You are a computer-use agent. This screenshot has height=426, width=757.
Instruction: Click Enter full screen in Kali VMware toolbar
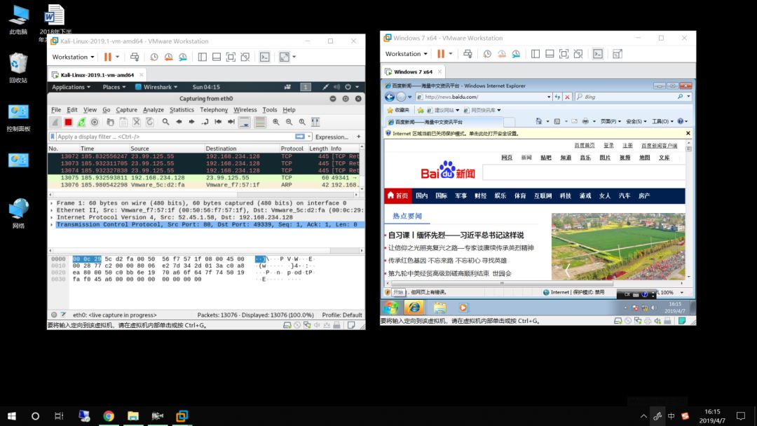tap(231, 57)
